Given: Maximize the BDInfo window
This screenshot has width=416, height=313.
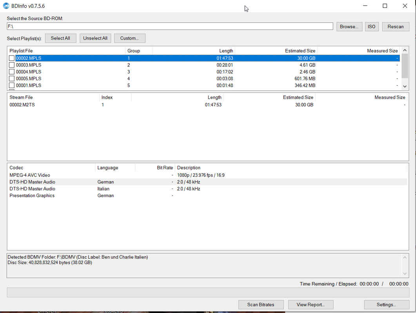Looking at the screenshot, I should coord(385,6).
